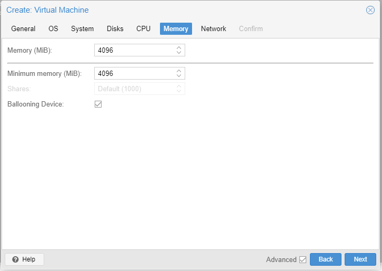The image size is (382, 271).
Task: Click the Ballooning Device label
Action: click(36, 104)
